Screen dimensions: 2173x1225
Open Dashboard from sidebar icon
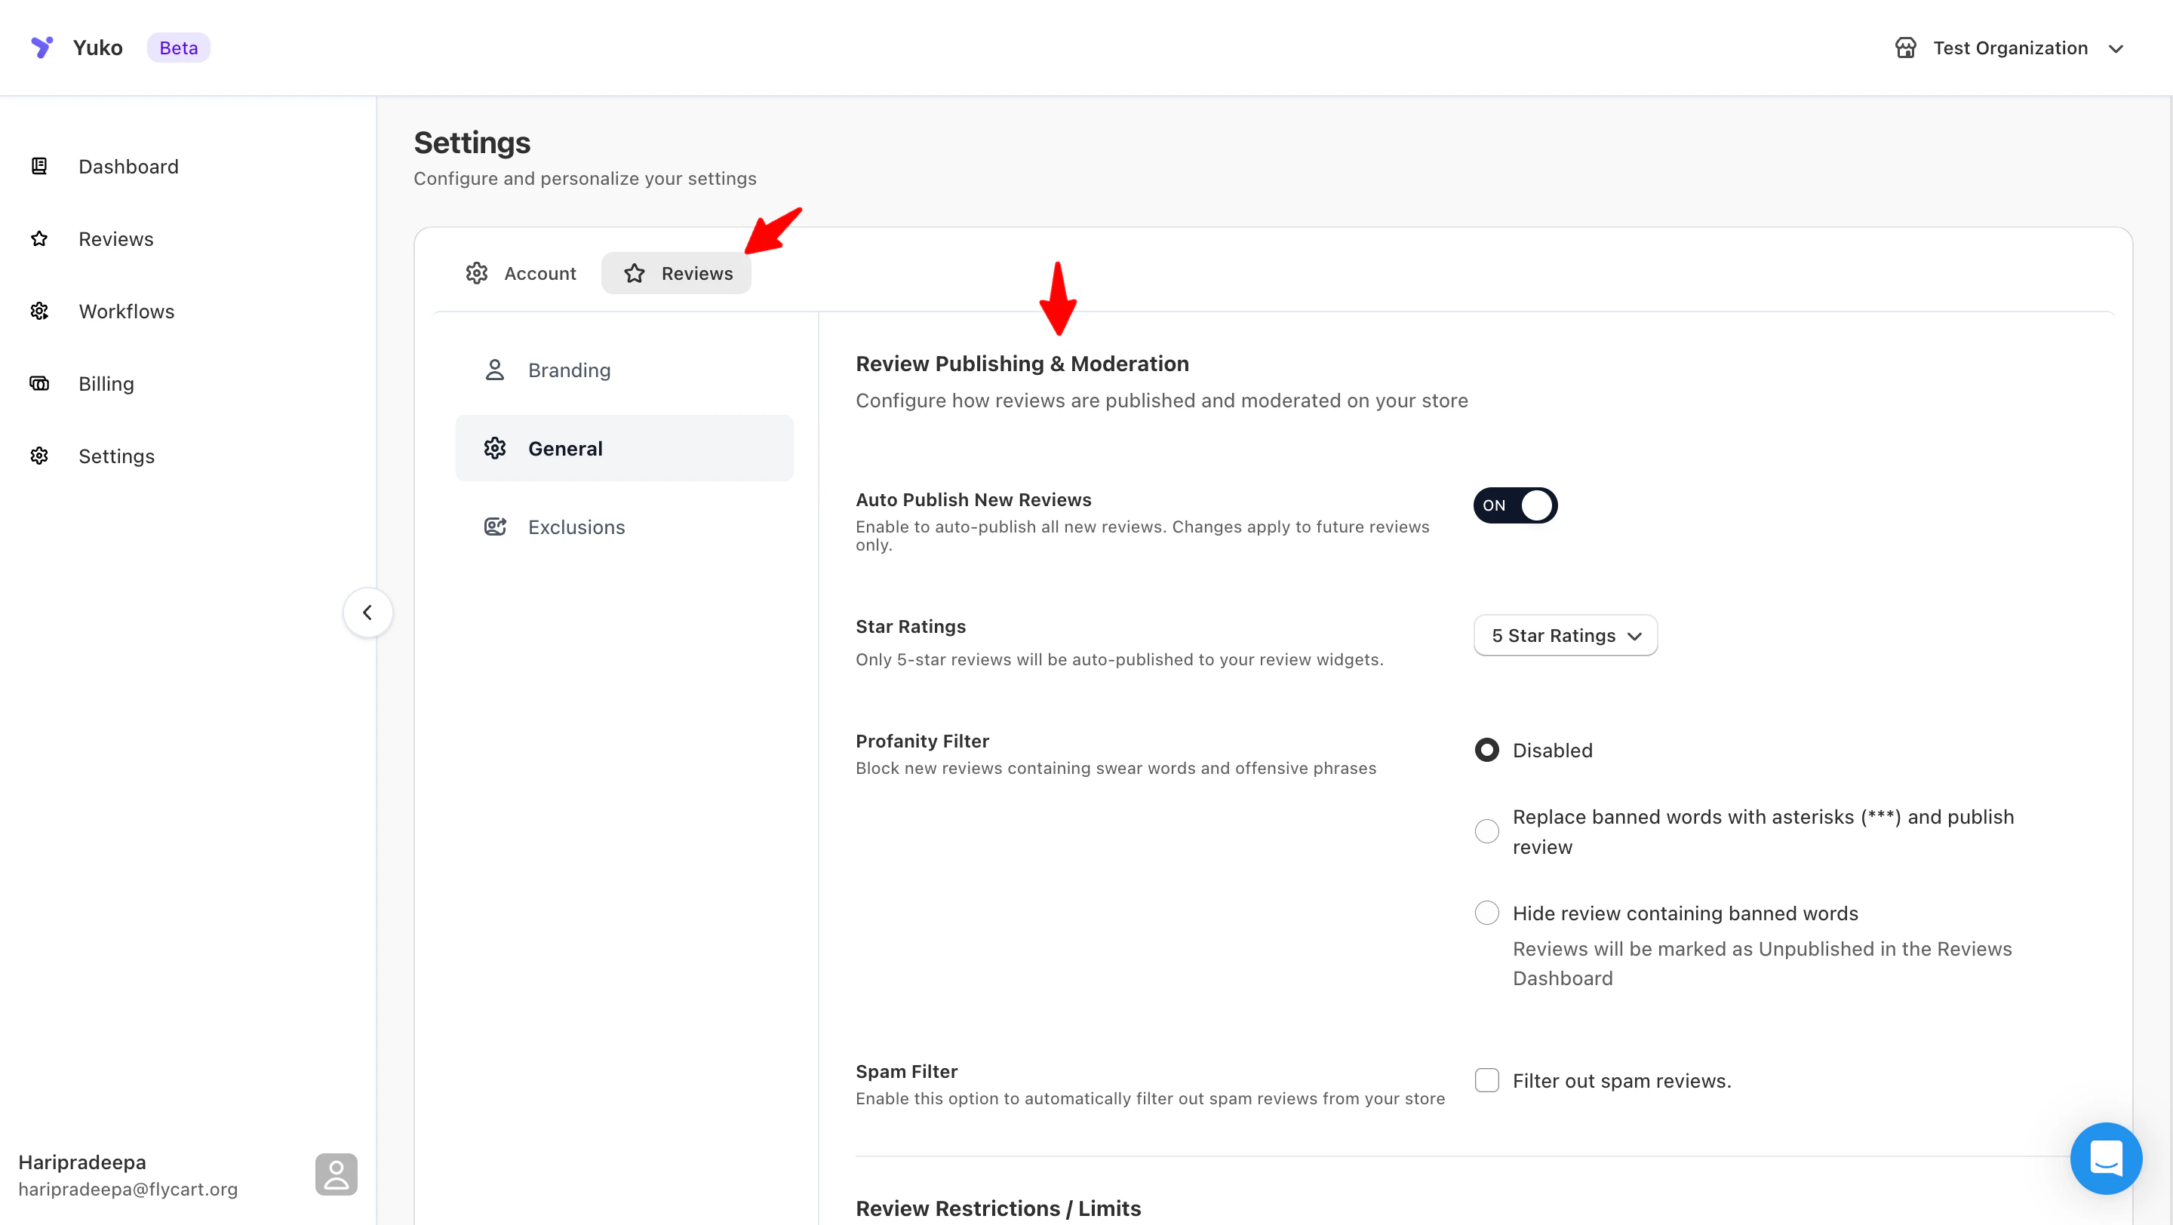40,166
